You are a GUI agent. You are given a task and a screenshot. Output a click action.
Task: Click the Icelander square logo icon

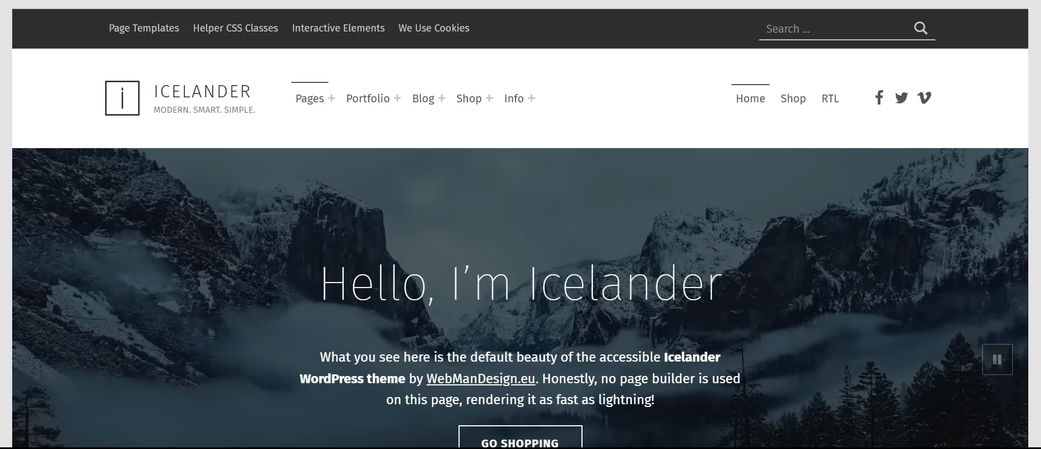point(122,98)
